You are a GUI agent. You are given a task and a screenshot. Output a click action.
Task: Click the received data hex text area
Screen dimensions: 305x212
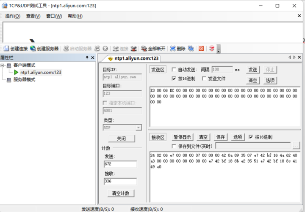click(x=225, y=177)
